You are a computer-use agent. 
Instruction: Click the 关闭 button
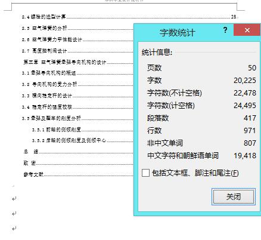234,196
